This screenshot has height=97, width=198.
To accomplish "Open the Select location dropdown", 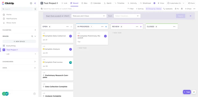I will (127, 16).
